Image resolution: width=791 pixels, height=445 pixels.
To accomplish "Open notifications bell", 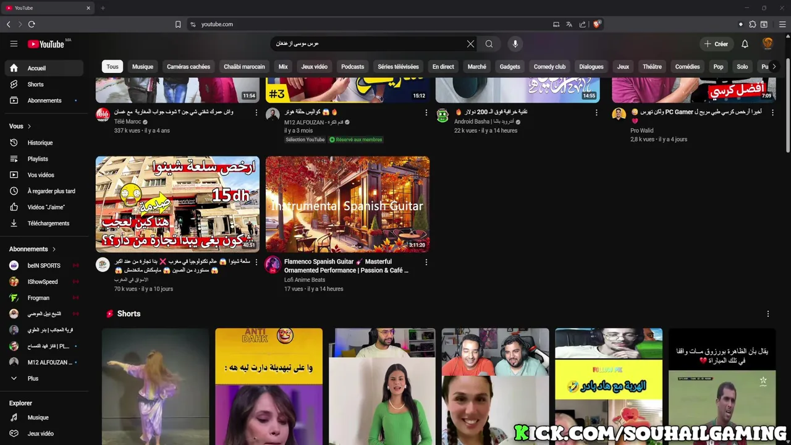I will [745, 44].
